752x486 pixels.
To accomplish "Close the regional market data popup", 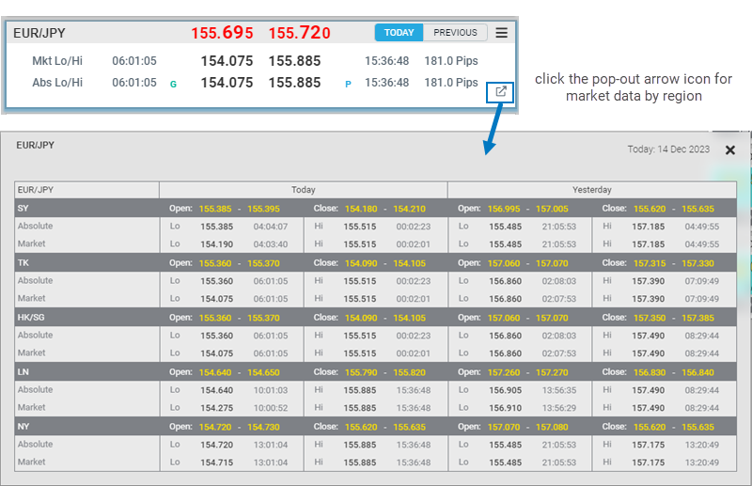I will coord(730,149).
